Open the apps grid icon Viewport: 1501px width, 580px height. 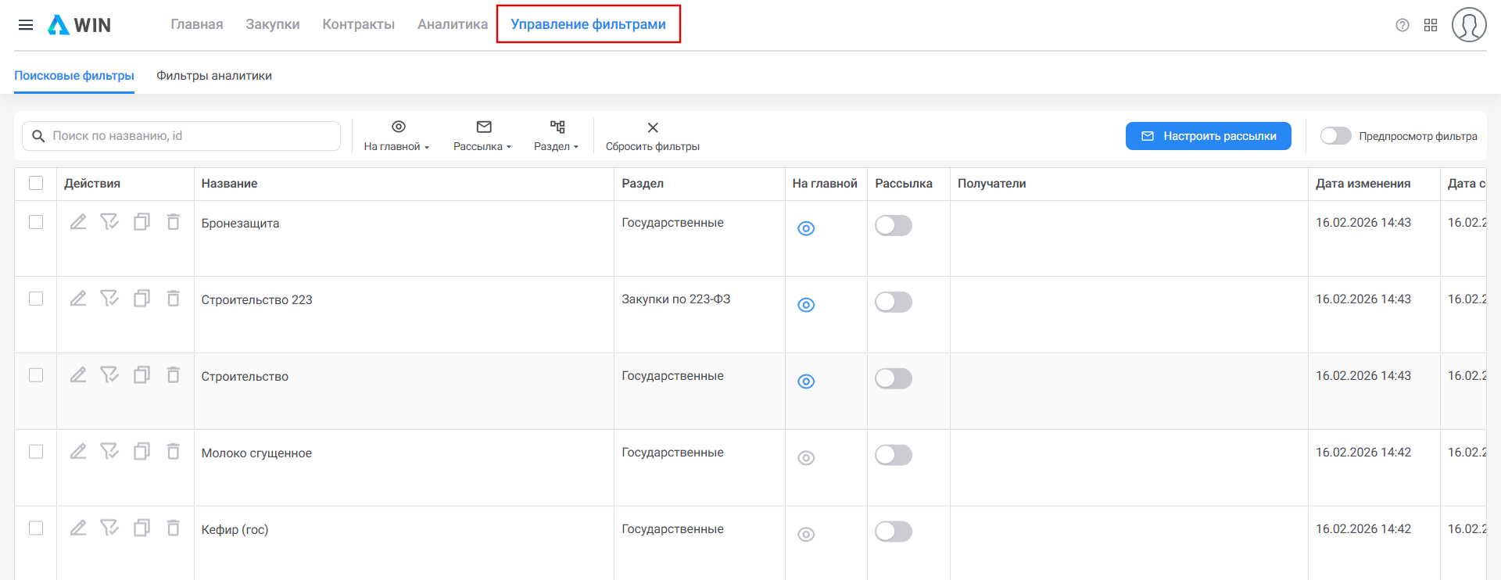tap(1431, 25)
